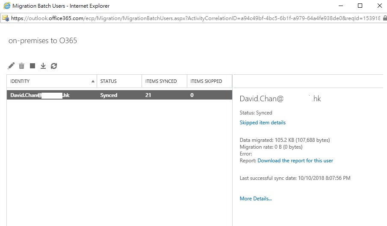The width and height of the screenshot is (387, 226).
Task: Sort by the IDENTITY column header
Action: pyautogui.click(x=52, y=81)
